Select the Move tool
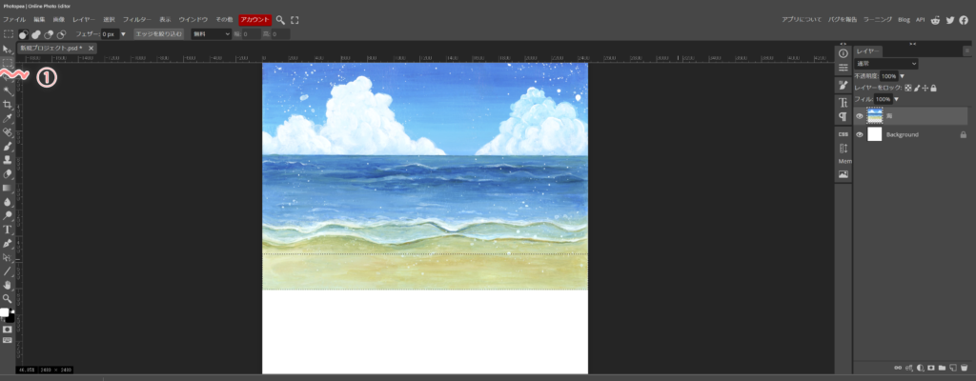The image size is (976, 381). [x=8, y=49]
